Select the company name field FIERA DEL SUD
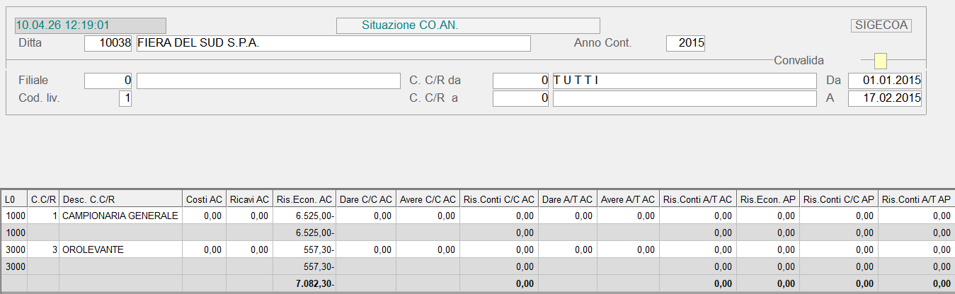The width and height of the screenshot is (955, 294). coord(333,43)
